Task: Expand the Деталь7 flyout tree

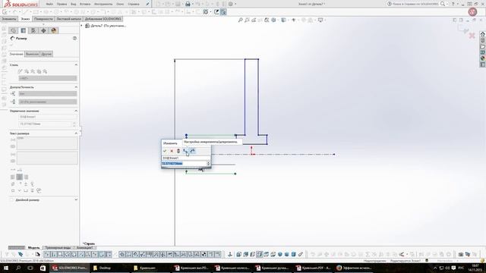Action: [81, 26]
